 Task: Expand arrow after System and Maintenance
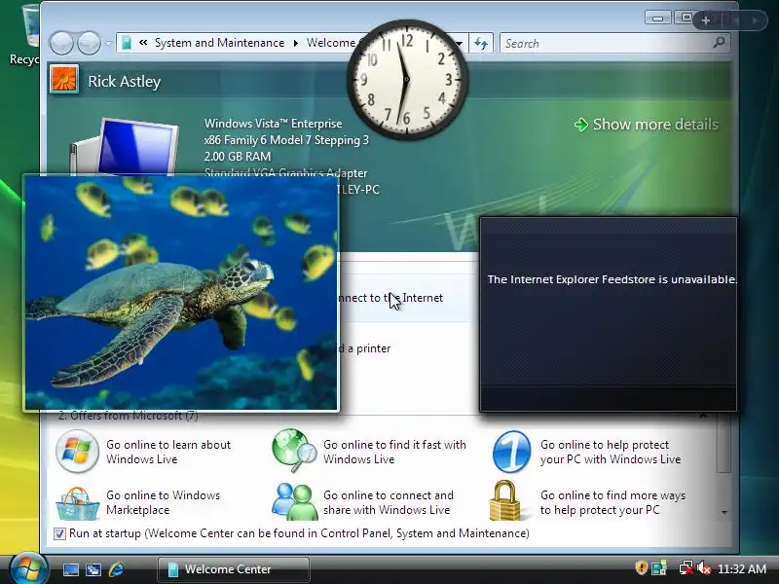click(x=296, y=43)
